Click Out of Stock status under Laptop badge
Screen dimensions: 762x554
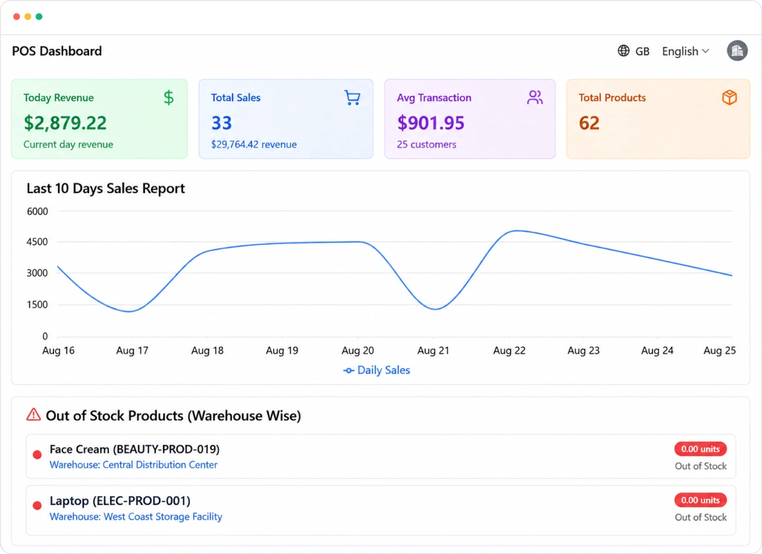pos(700,518)
